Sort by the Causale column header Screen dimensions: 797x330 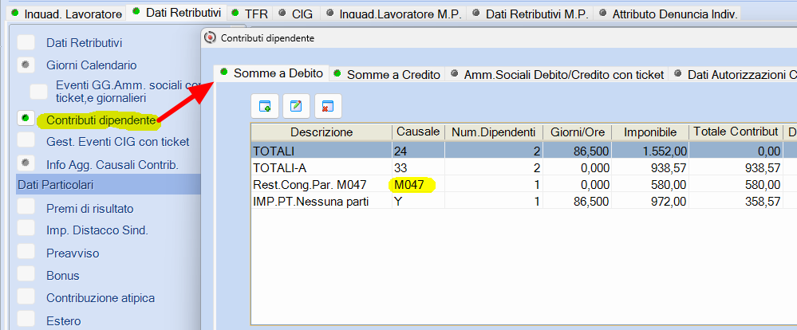pyautogui.click(x=418, y=132)
